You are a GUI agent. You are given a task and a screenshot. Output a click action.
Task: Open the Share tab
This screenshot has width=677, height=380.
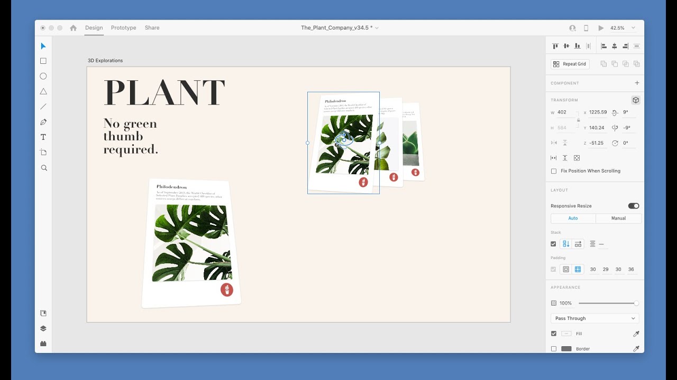(152, 28)
